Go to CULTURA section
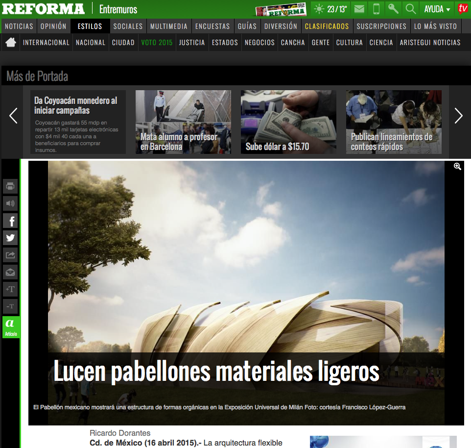Screen dimensions: 471x448 click(x=350, y=42)
